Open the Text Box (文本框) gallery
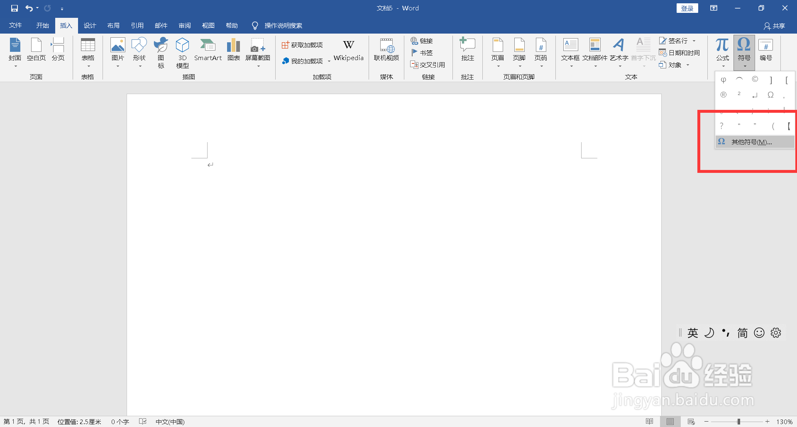The width and height of the screenshot is (797, 427). [570, 53]
